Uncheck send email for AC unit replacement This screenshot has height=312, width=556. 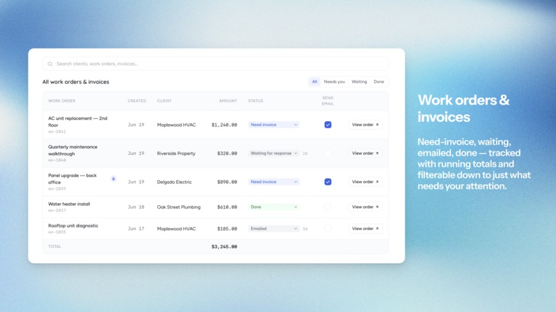(328, 125)
